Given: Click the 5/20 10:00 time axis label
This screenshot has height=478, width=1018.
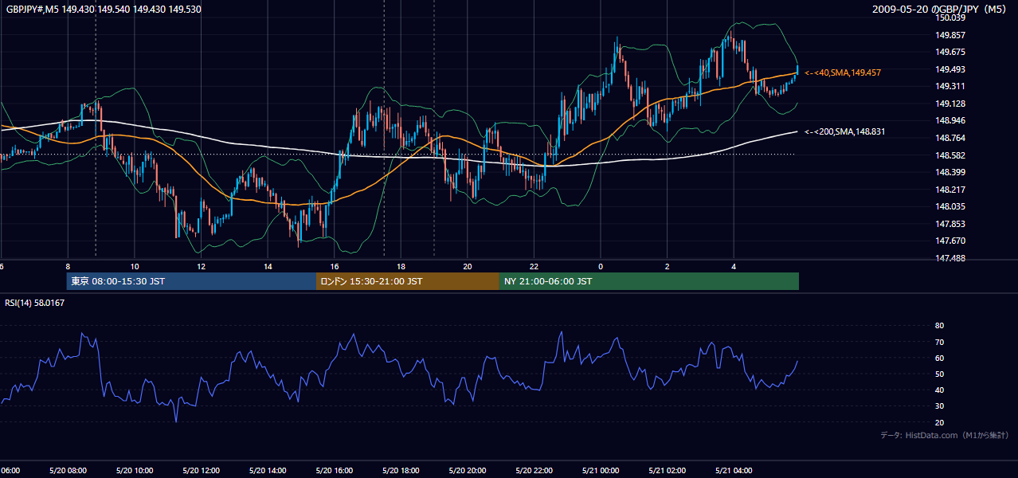Looking at the screenshot, I should [135, 471].
